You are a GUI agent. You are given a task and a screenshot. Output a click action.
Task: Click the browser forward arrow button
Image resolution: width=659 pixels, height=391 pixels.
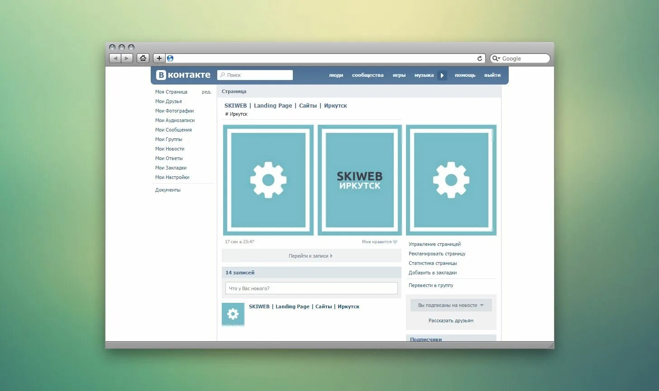tap(127, 58)
